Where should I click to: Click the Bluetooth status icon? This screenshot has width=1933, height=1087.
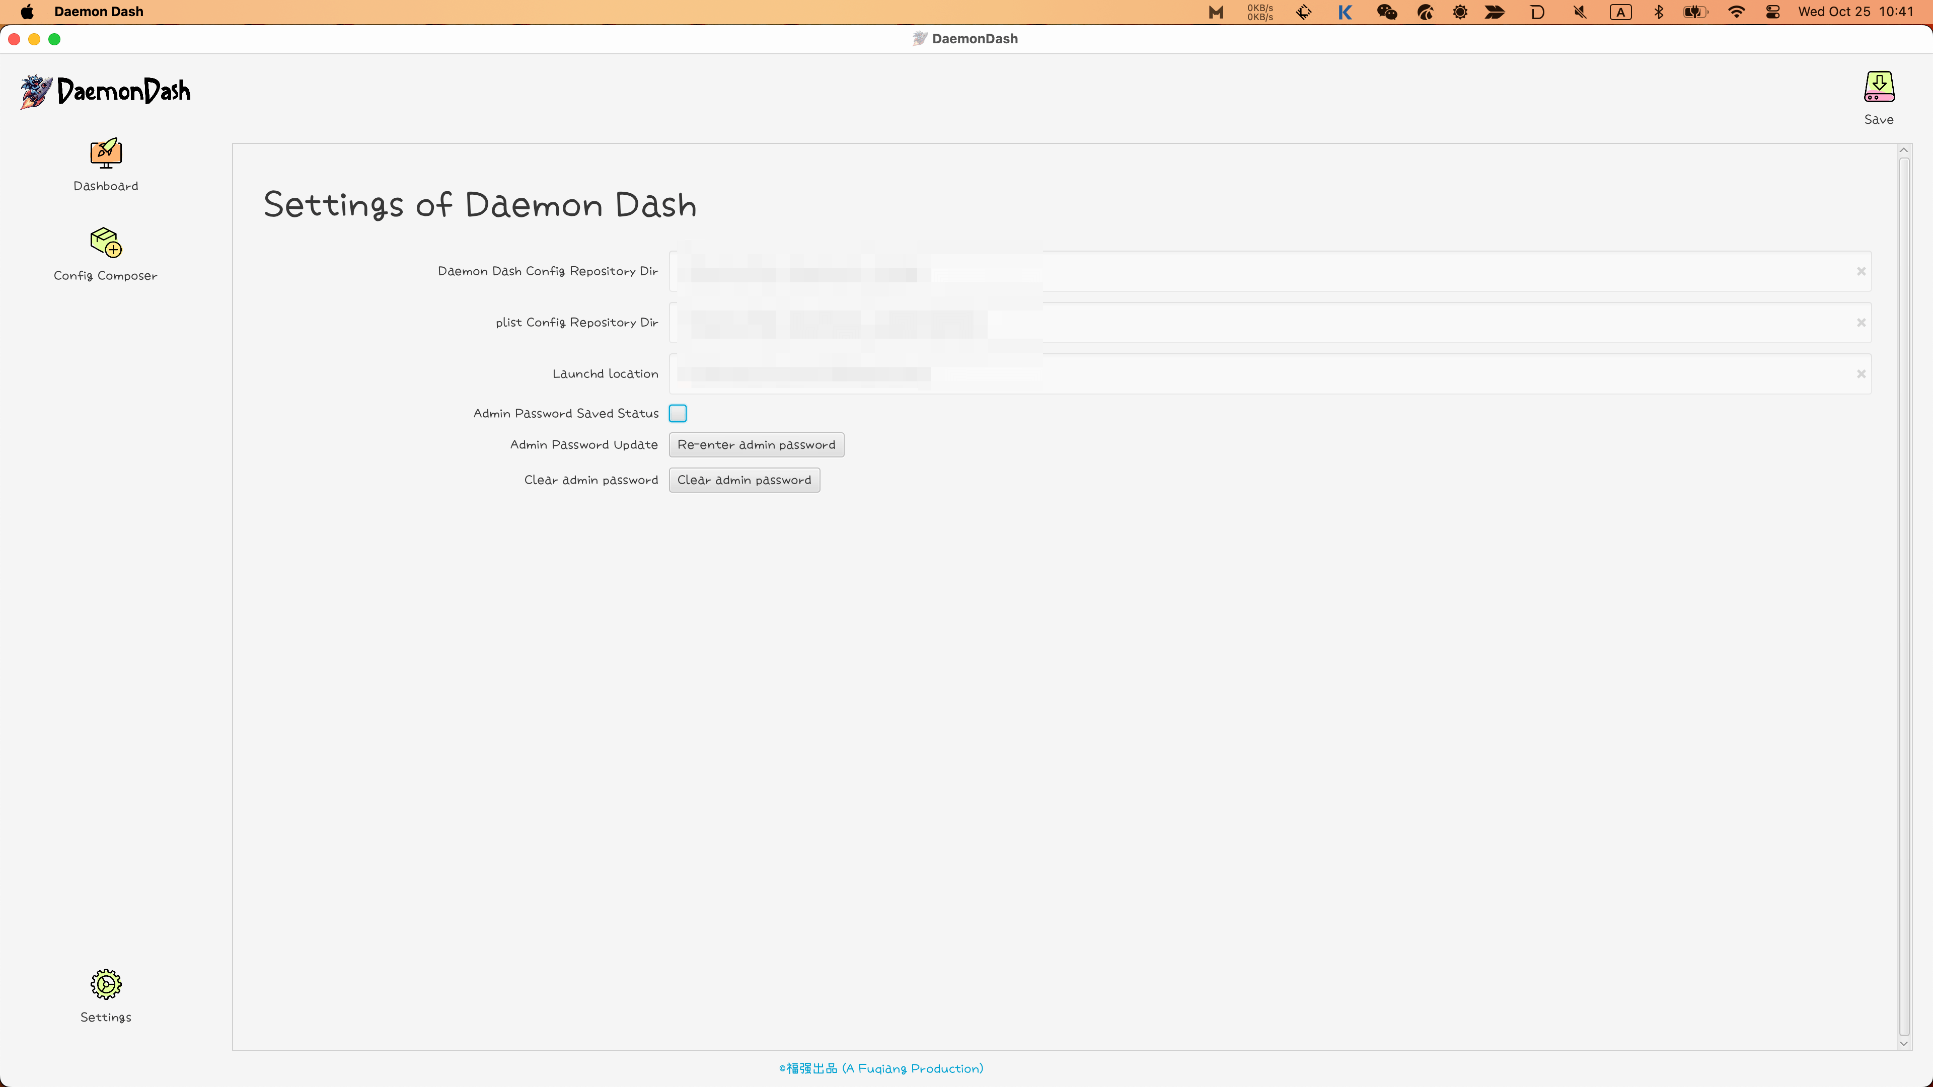coord(1659,12)
